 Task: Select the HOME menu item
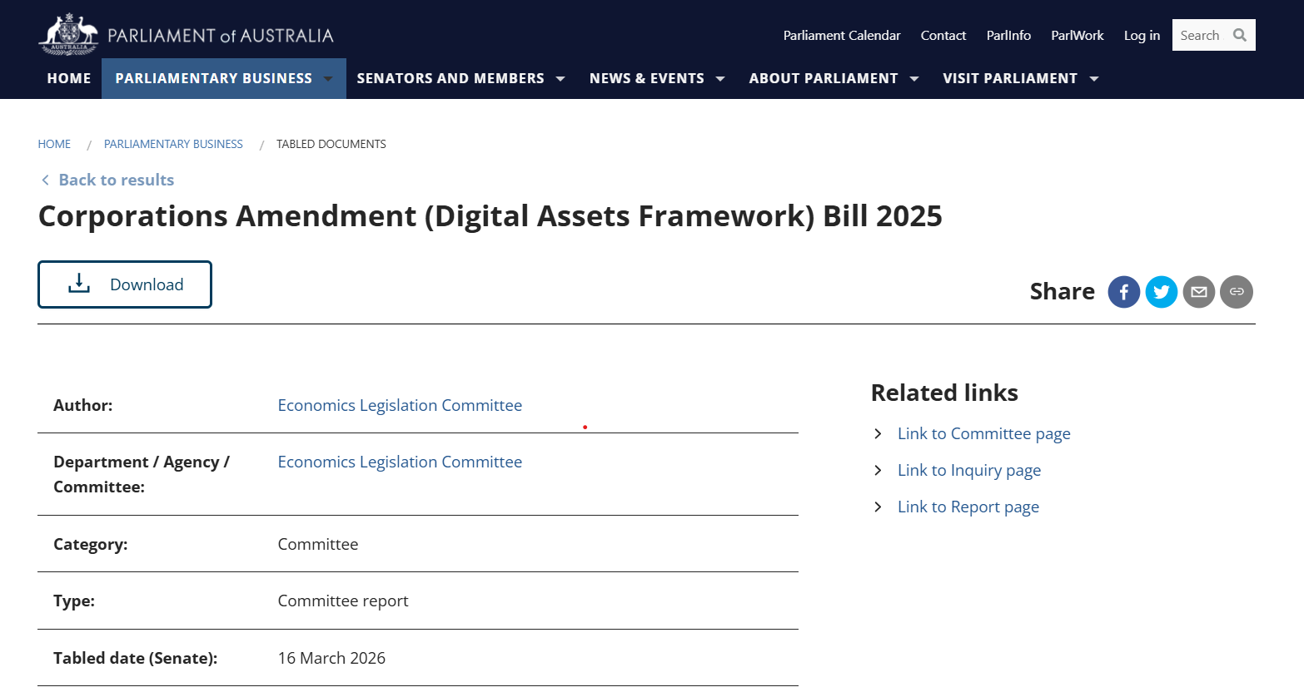click(x=68, y=78)
